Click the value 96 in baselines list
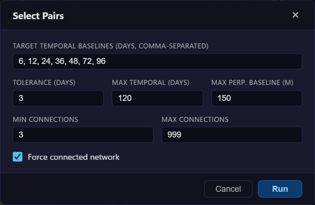Image resolution: width=315 pixels, height=205 pixels. (x=100, y=61)
